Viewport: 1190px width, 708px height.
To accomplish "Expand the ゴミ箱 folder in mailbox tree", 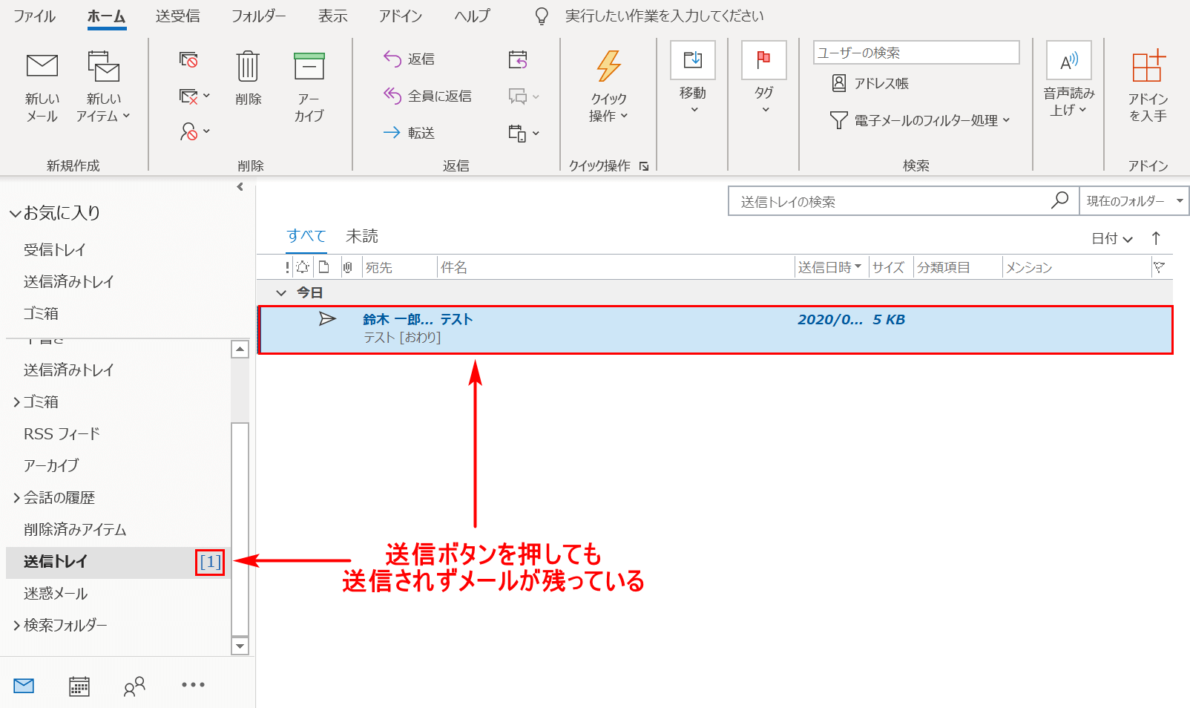I will tap(16, 402).
